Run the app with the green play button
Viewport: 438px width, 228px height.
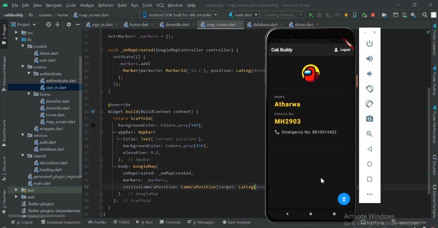tap(311, 15)
